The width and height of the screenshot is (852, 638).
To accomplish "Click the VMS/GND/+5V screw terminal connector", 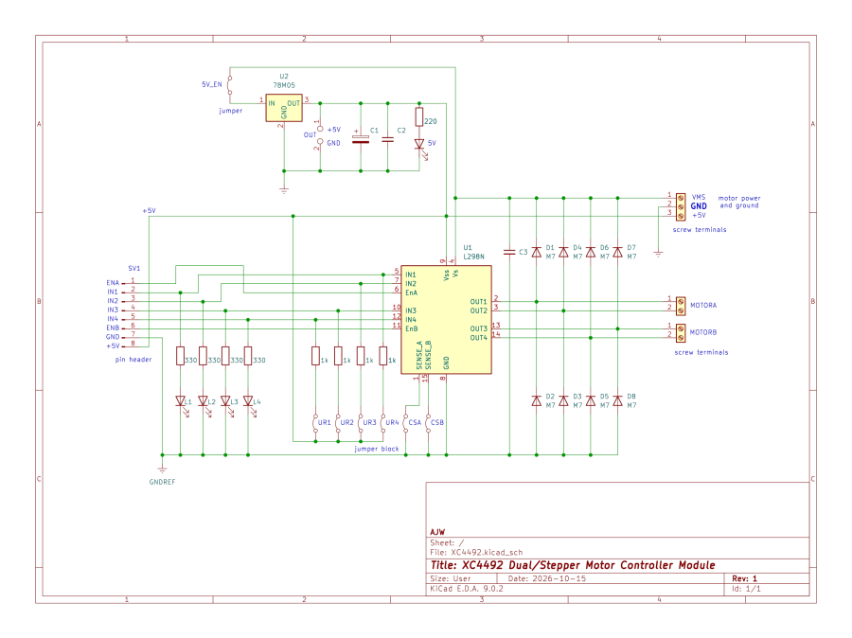I will (681, 207).
